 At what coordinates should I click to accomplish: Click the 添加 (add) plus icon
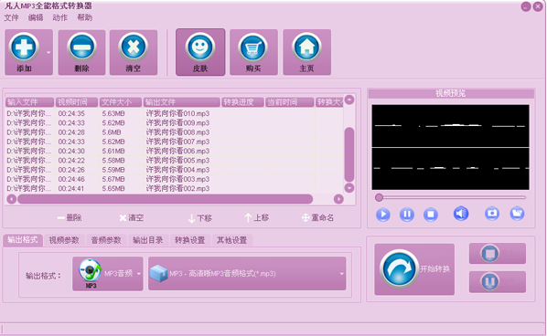tap(24, 47)
